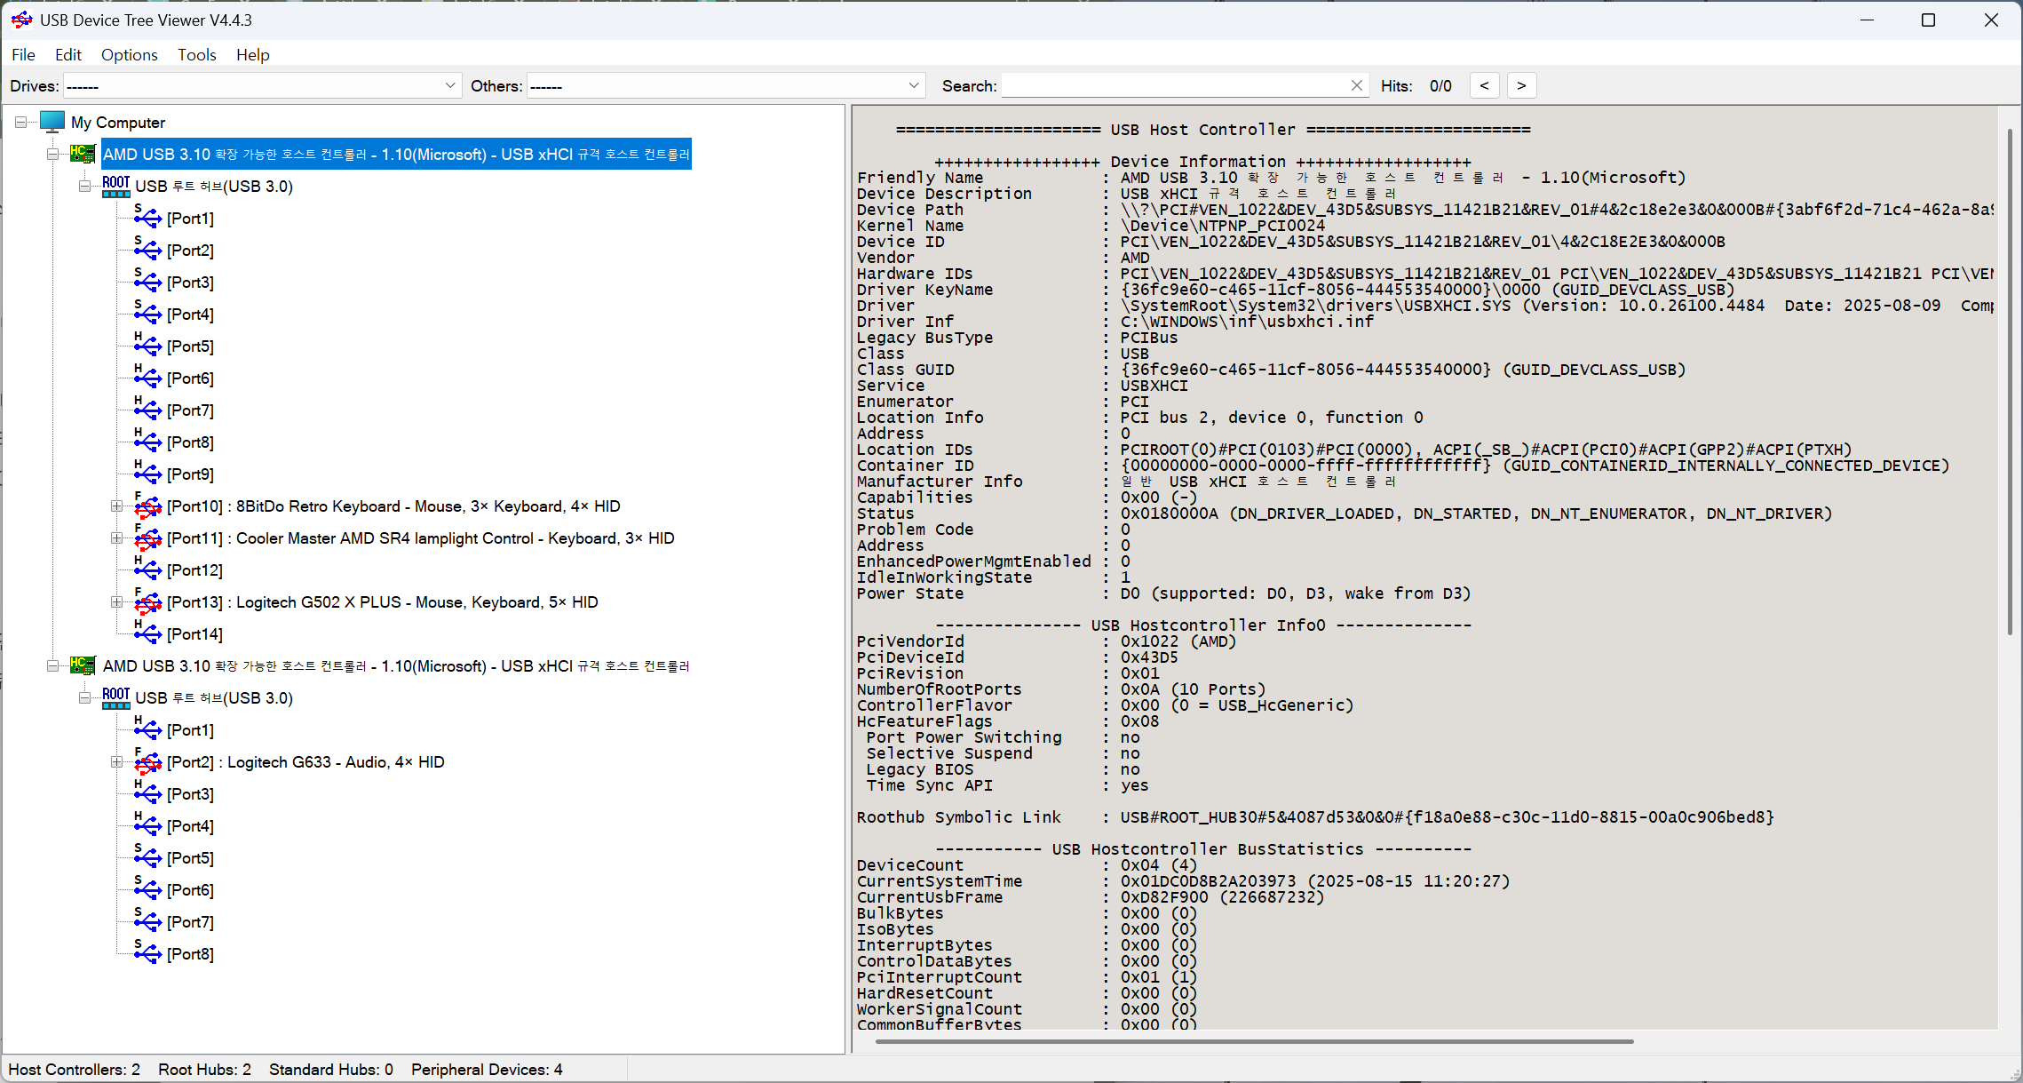The width and height of the screenshot is (2023, 1083).
Task: Collapse the first USB root hub node
Action: (84, 186)
